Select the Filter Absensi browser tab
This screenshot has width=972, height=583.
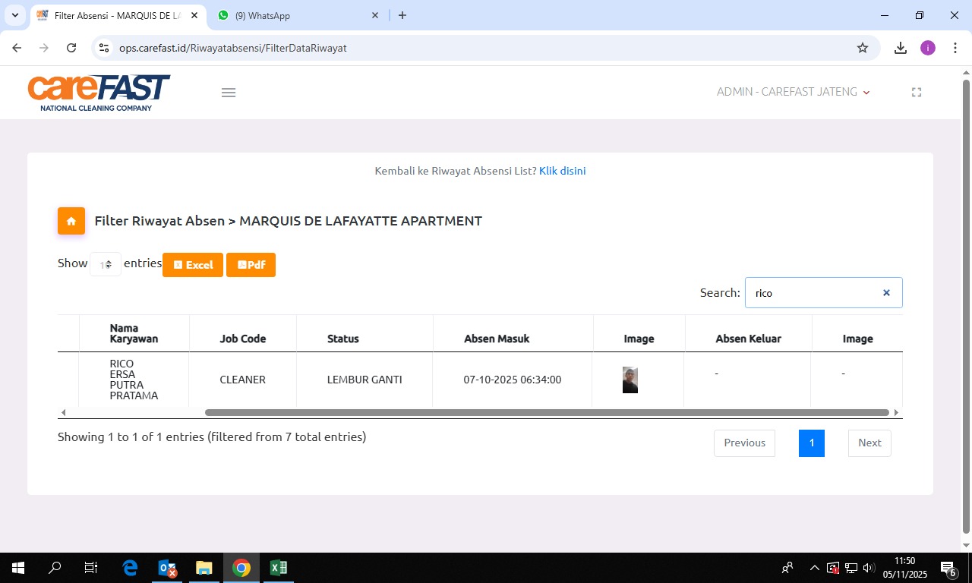pyautogui.click(x=114, y=15)
